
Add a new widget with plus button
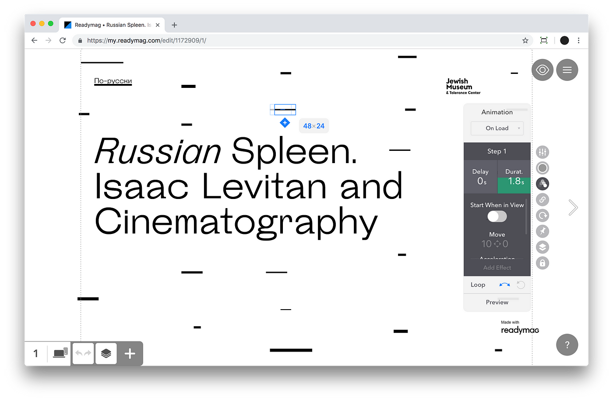(130, 353)
